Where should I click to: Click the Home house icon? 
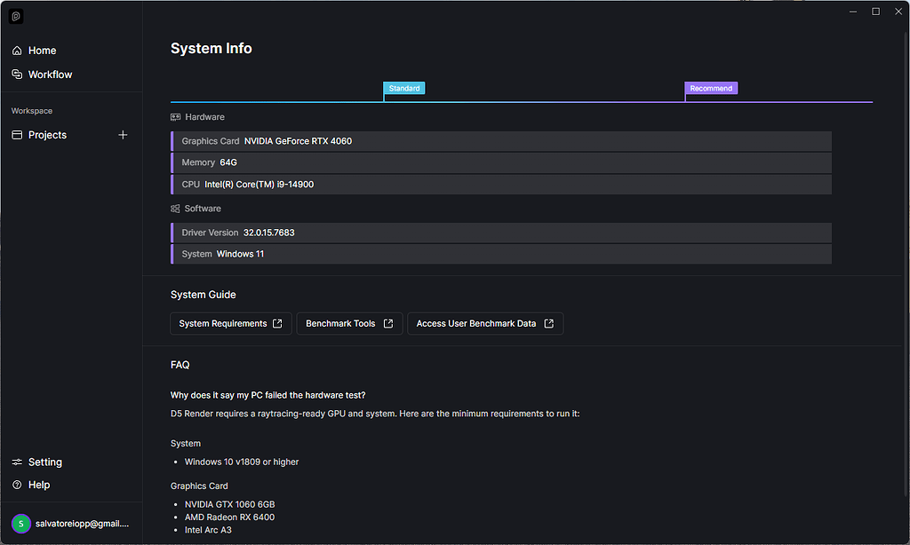[17, 51]
